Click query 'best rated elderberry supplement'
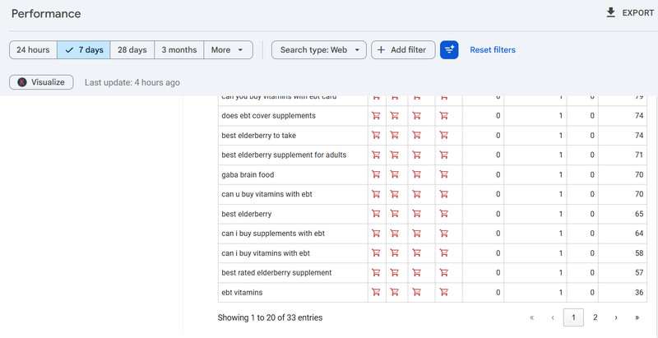The height and width of the screenshot is (338, 658). click(x=276, y=272)
